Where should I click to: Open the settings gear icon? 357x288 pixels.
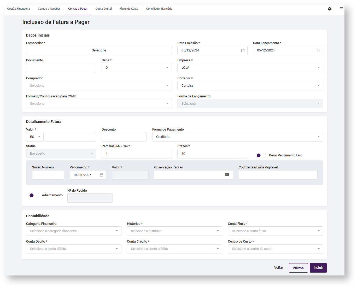point(330,9)
